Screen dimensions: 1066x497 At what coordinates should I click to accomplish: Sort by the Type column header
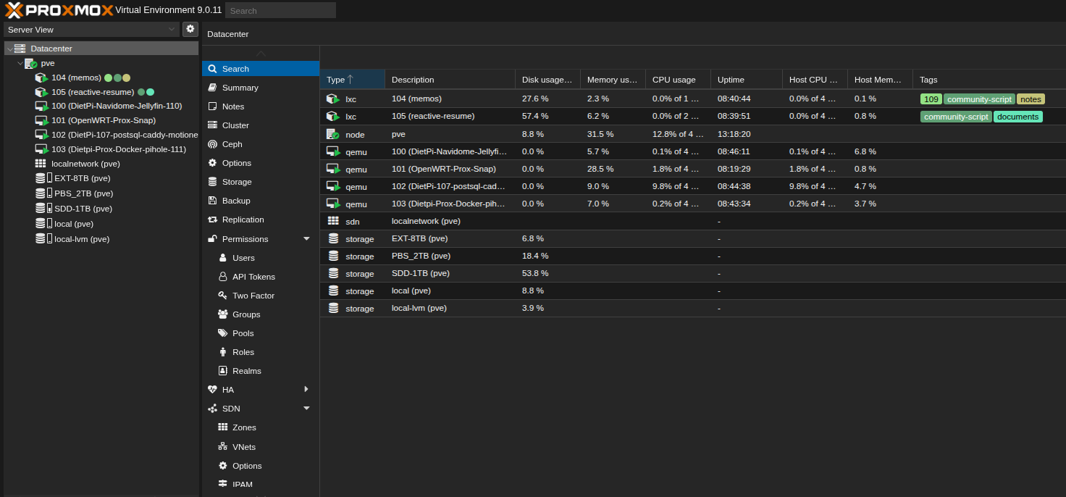point(335,80)
